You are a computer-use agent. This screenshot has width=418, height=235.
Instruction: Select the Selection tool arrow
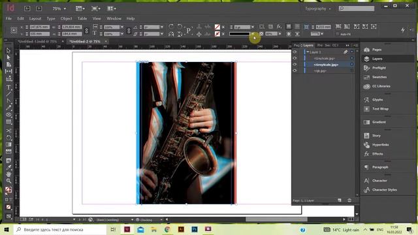(8, 51)
